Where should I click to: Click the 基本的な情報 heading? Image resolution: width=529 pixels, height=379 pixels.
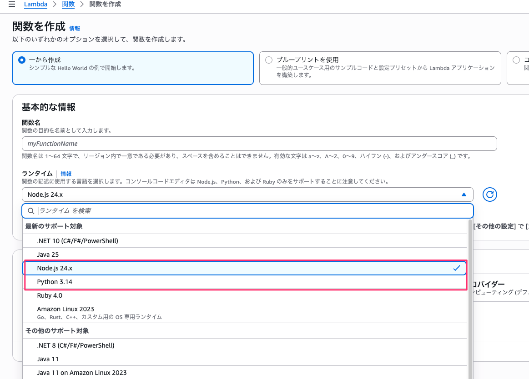pyautogui.click(x=49, y=107)
